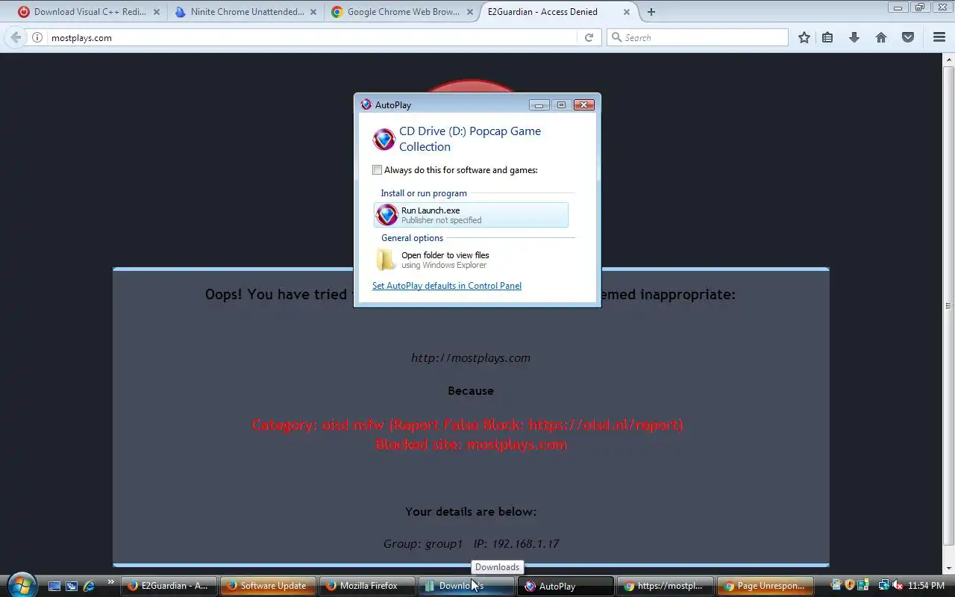This screenshot has height=597, width=955.
Task: Click the Category oisd nsfw report text
Action: tap(467, 425)
